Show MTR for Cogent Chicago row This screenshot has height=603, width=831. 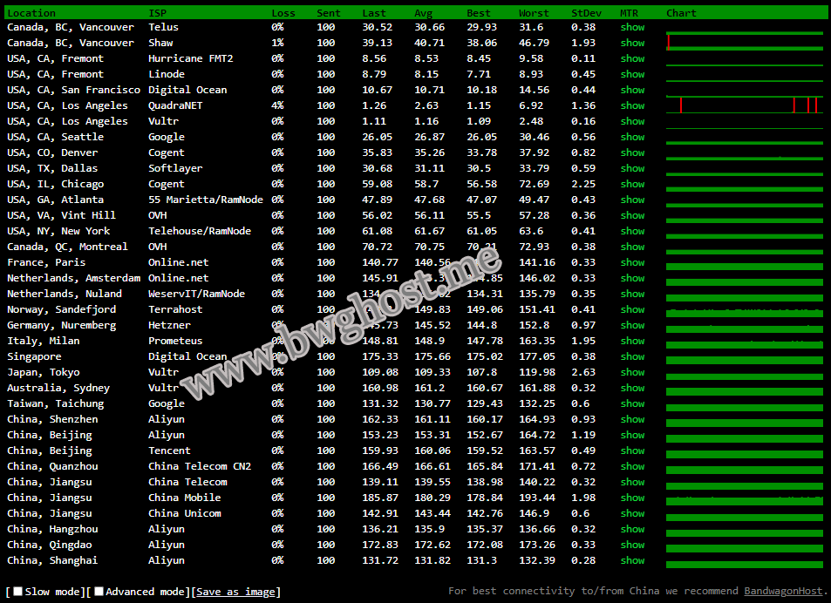coord(632,184)
